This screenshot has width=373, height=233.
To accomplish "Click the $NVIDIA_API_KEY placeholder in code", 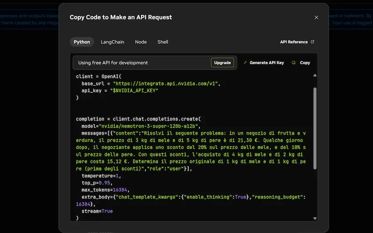I will [x=136, y=91].
